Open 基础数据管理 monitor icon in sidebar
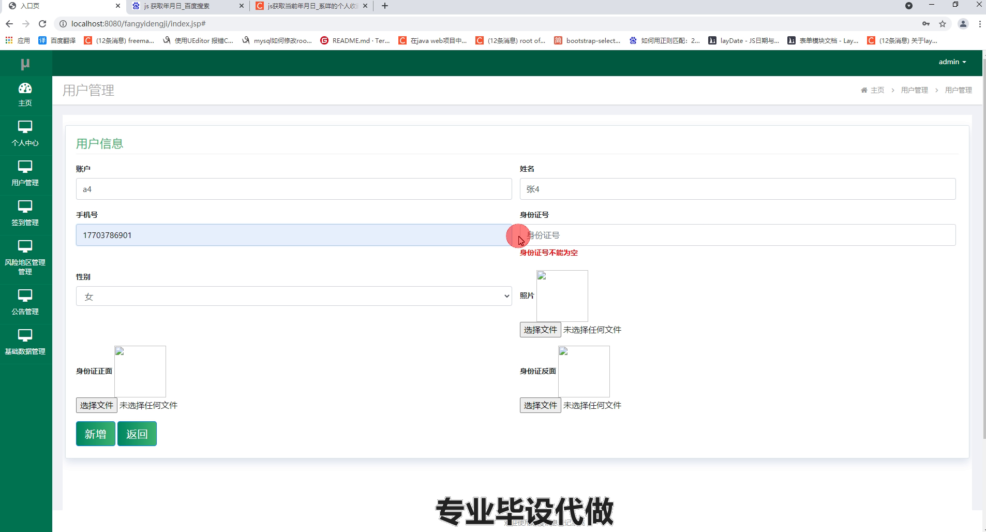The width and height of the screenshot is (986, 532). tap(25, 335)
